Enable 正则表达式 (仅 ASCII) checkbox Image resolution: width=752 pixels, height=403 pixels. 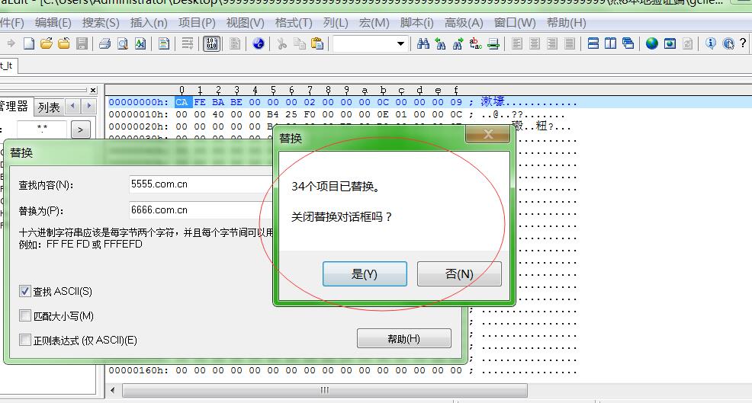coord(25,341)
